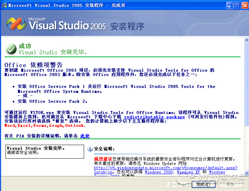Open the Windows Update URL link

(x=165, y=168)
